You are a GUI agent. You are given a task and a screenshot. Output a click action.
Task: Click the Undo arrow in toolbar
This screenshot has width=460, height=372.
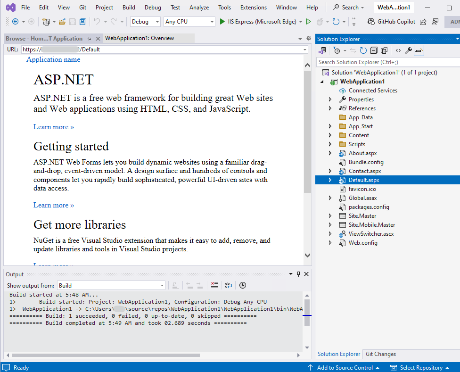click(97, 21)
